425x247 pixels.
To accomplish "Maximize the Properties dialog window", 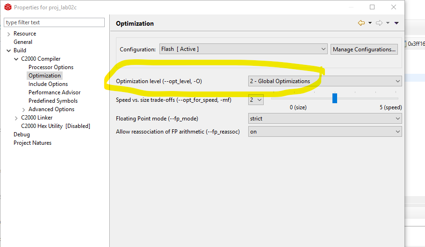I will [372, 7].
